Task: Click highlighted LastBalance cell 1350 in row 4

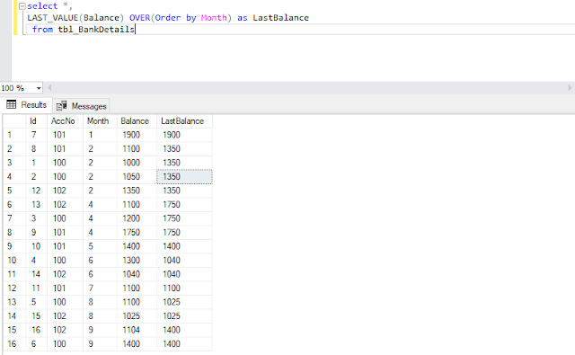Action: 184,177
